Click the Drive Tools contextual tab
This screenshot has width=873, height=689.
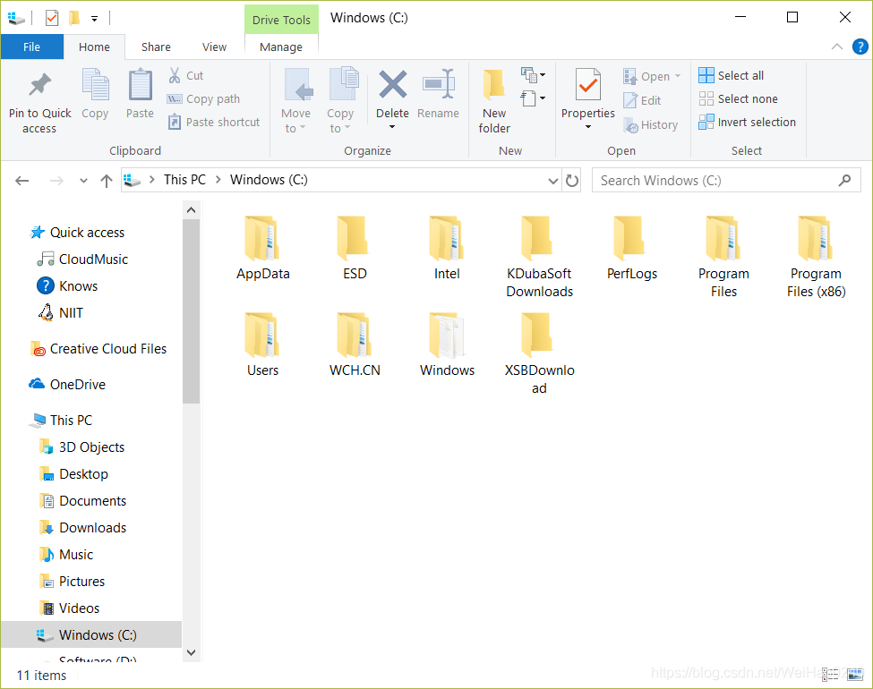point(281,20)
